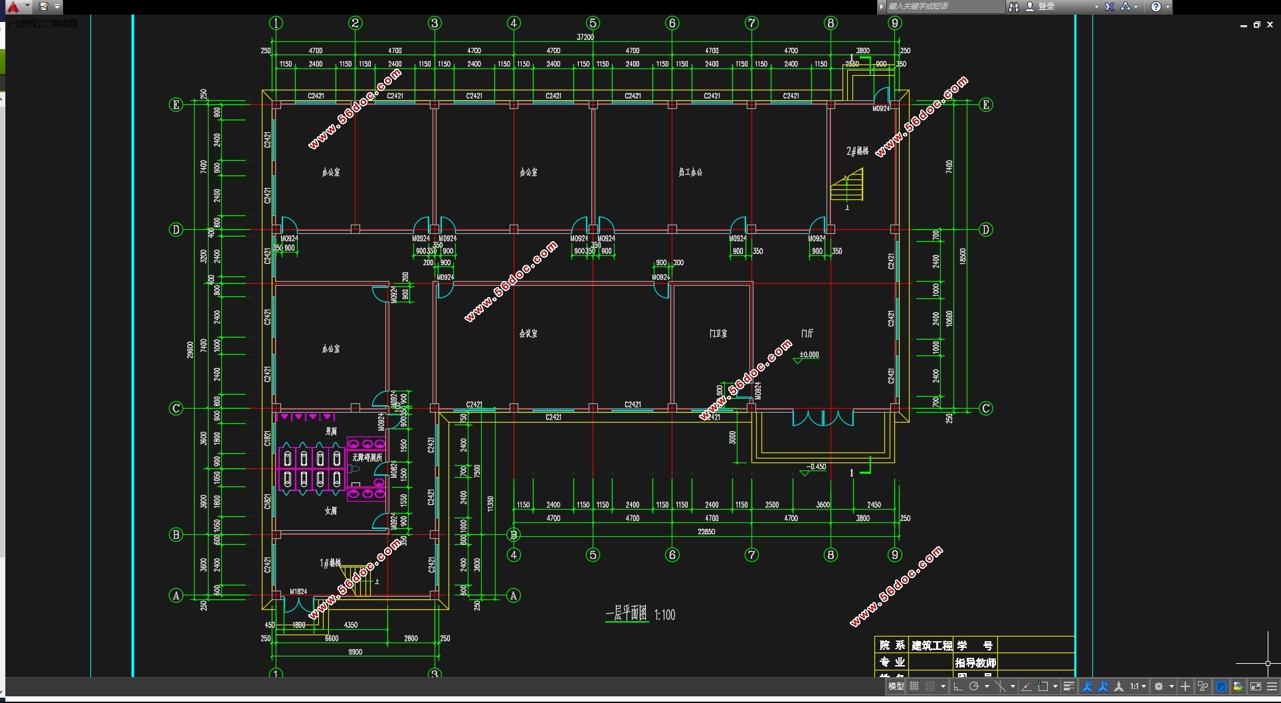Open the 1:1 annotation scale dropdown

point(1138,686)
